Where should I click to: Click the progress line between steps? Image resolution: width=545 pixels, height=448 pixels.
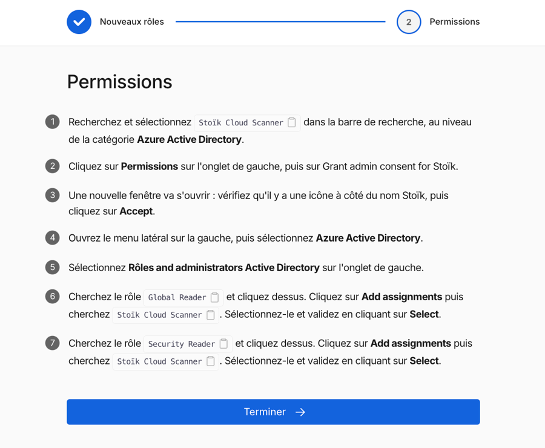point(280,22)
